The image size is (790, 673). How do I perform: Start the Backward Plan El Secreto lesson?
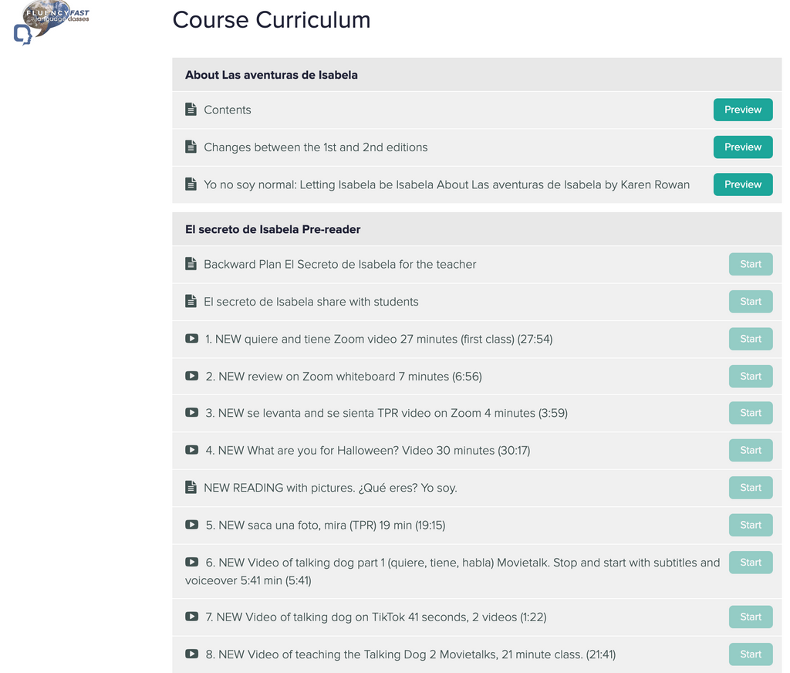(x=750, y=264)
